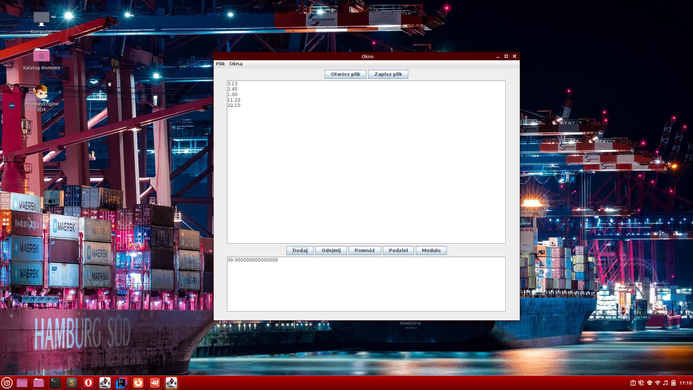This screenshot has width=693, height=390.
Task: Open IntelliJ IDEA from the taskbar
Action: pyautogui.click(x=121, y=383)
